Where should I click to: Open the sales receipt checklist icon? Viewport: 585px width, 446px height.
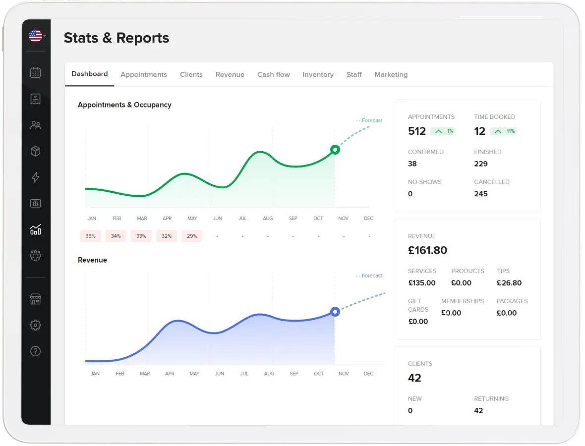click(36, 99)
